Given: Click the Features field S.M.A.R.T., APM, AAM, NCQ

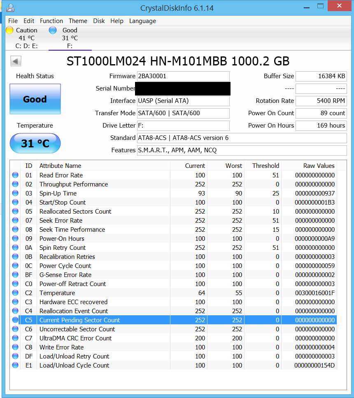Looking at the screenshot, I should pos(242,150).
